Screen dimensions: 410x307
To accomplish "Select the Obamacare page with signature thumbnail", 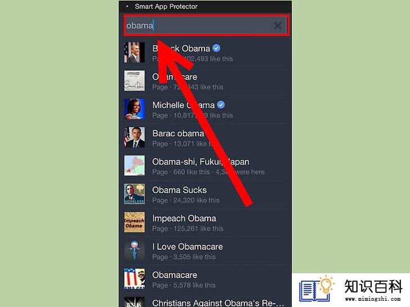I will pos(206,81).
